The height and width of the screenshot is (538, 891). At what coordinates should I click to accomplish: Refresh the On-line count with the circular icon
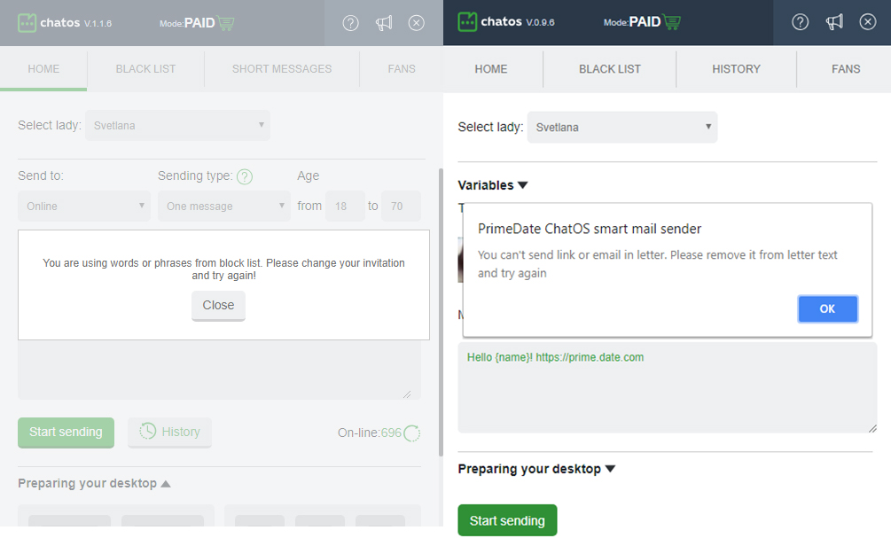click(x=412, y=433)
